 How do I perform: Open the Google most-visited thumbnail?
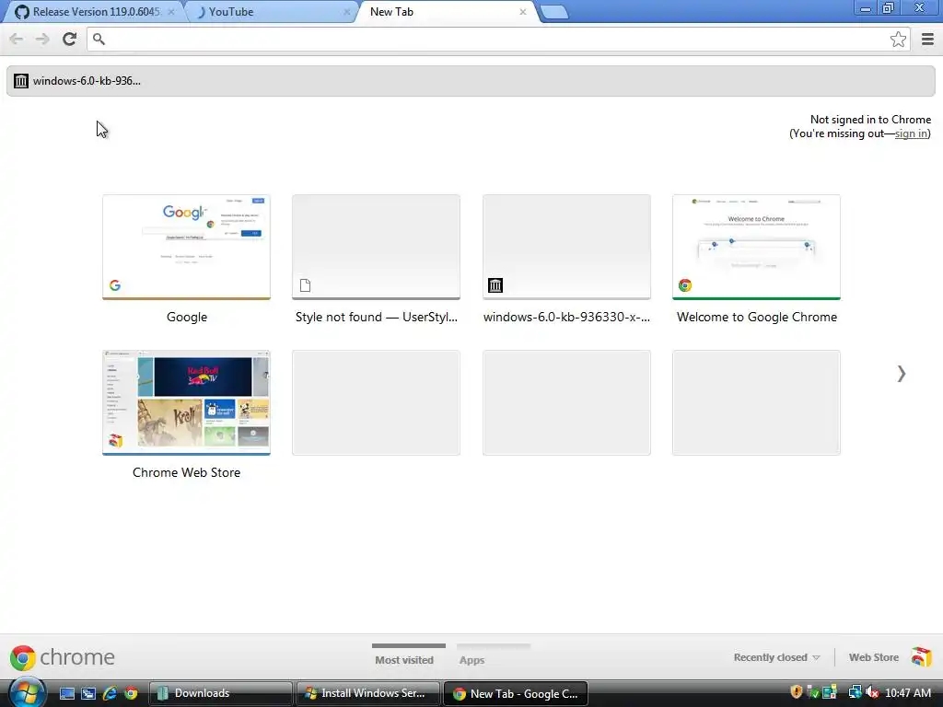(x=186, y=247)
